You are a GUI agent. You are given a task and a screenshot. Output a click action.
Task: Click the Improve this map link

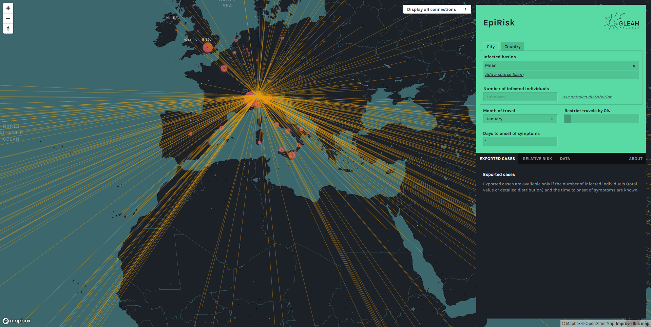point(632,324)
